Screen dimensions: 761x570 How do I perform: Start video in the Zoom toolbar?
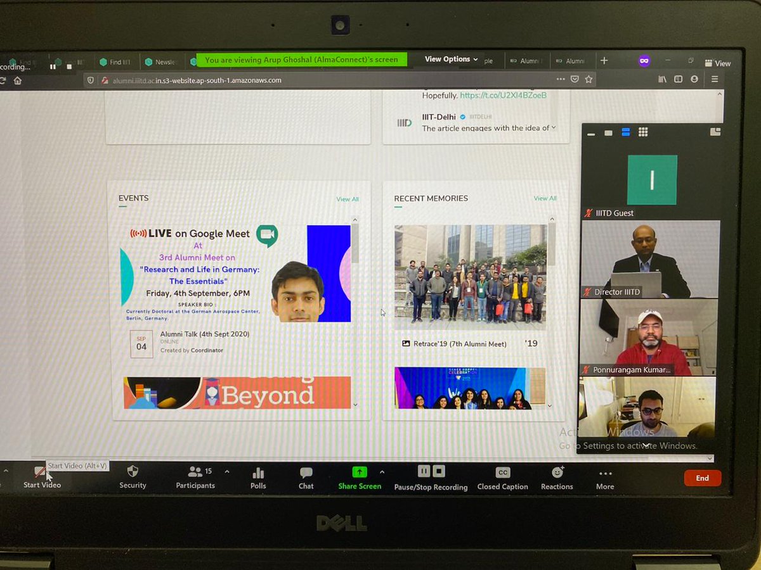click(42, 477)
